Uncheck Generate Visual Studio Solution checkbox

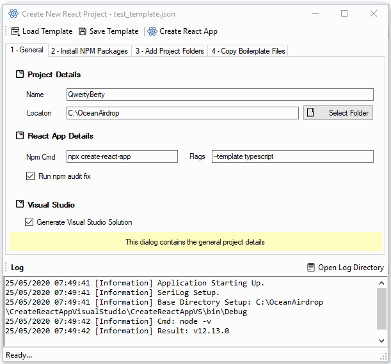29,222
